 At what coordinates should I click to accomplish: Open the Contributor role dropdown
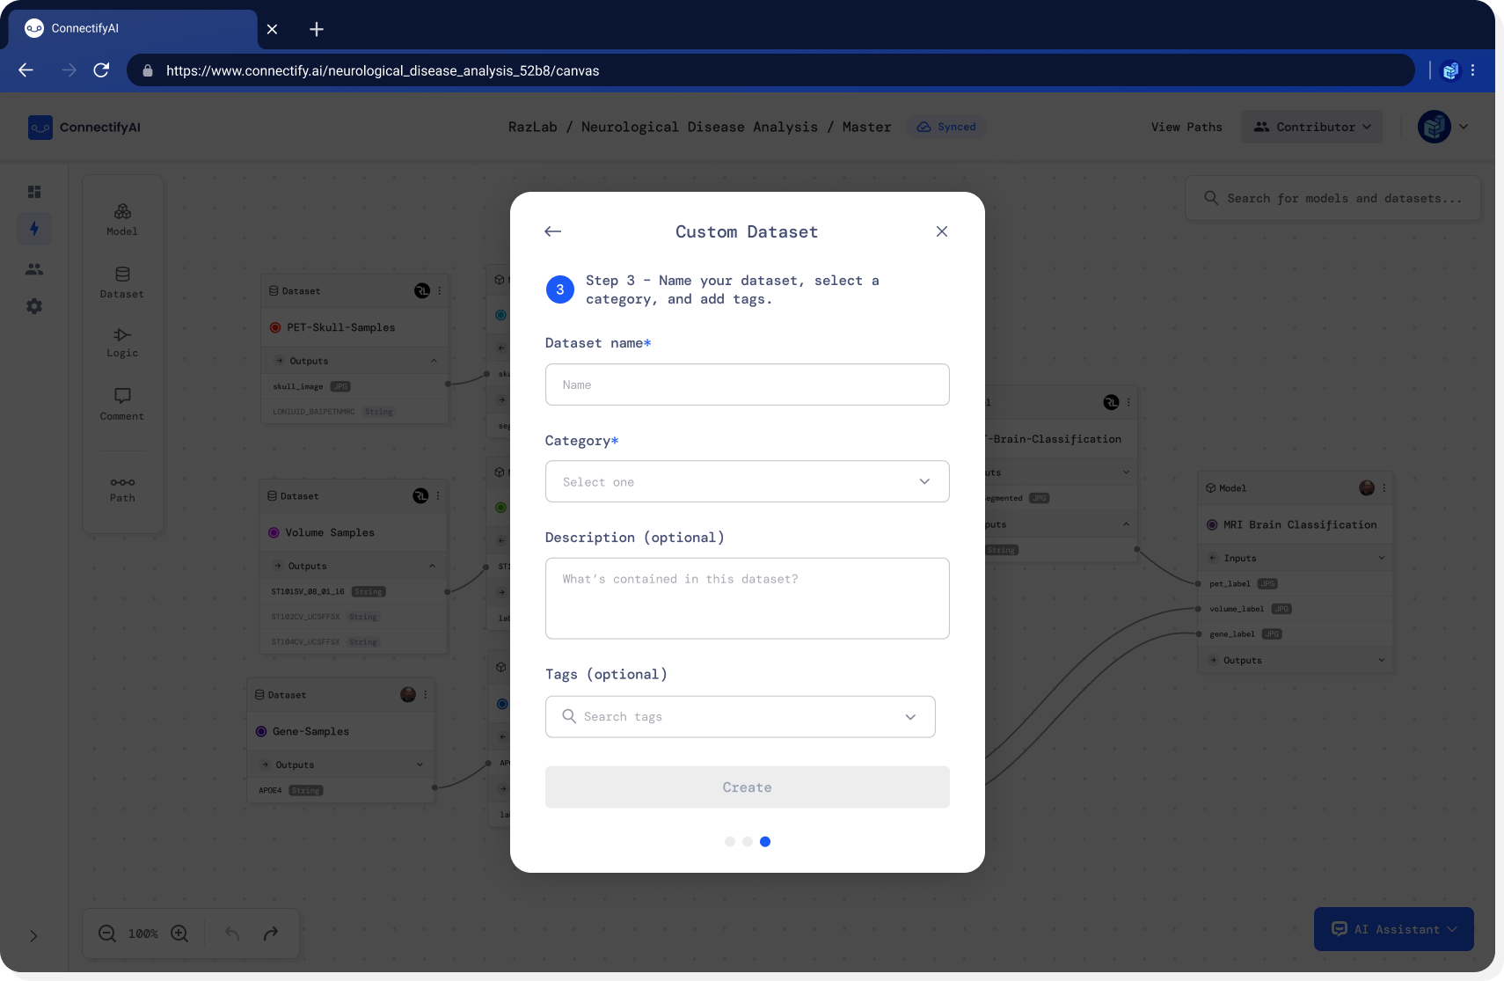pos(1311,127)
